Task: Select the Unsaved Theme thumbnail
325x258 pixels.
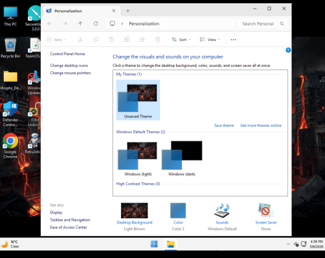Action: click(x=138, y=100)
